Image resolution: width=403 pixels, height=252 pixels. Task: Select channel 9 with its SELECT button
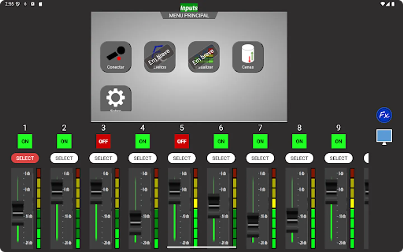[x=338, y=158]
